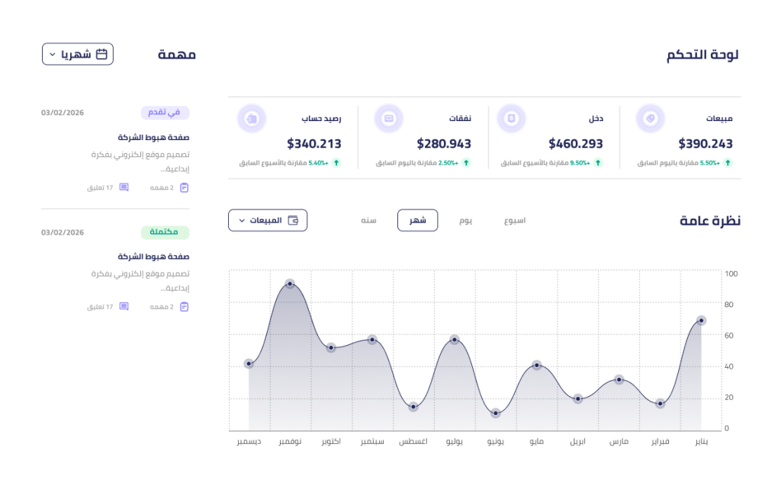Expand the المبيعات chart filter dropdown
The height and width of the screenshot is (489, 781).
[268, 221]
